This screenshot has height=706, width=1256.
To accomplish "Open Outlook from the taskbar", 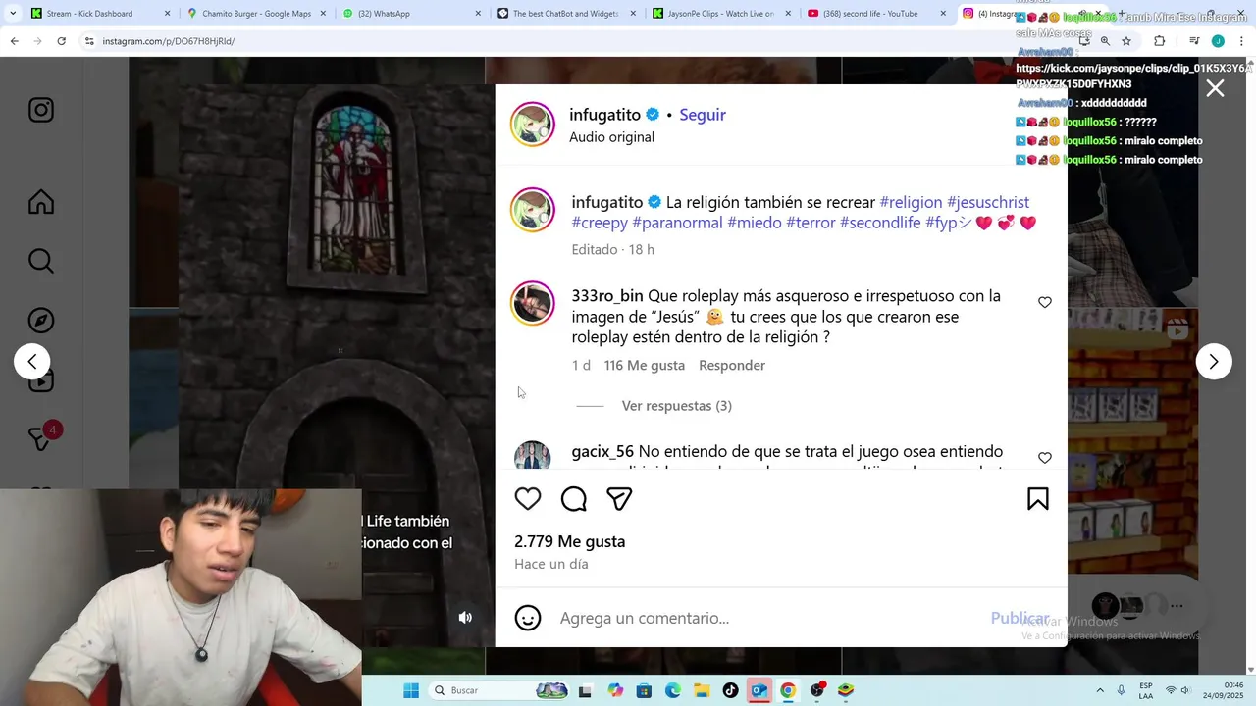I will coord(759,690).
